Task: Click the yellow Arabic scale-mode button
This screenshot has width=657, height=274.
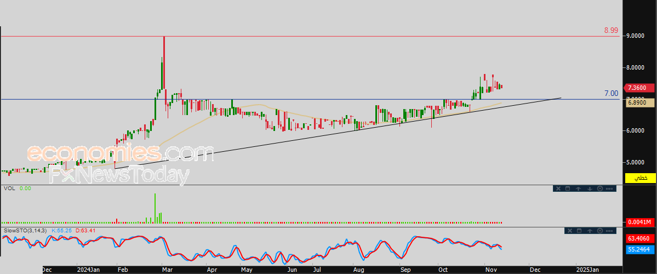Action: point(640,178)
